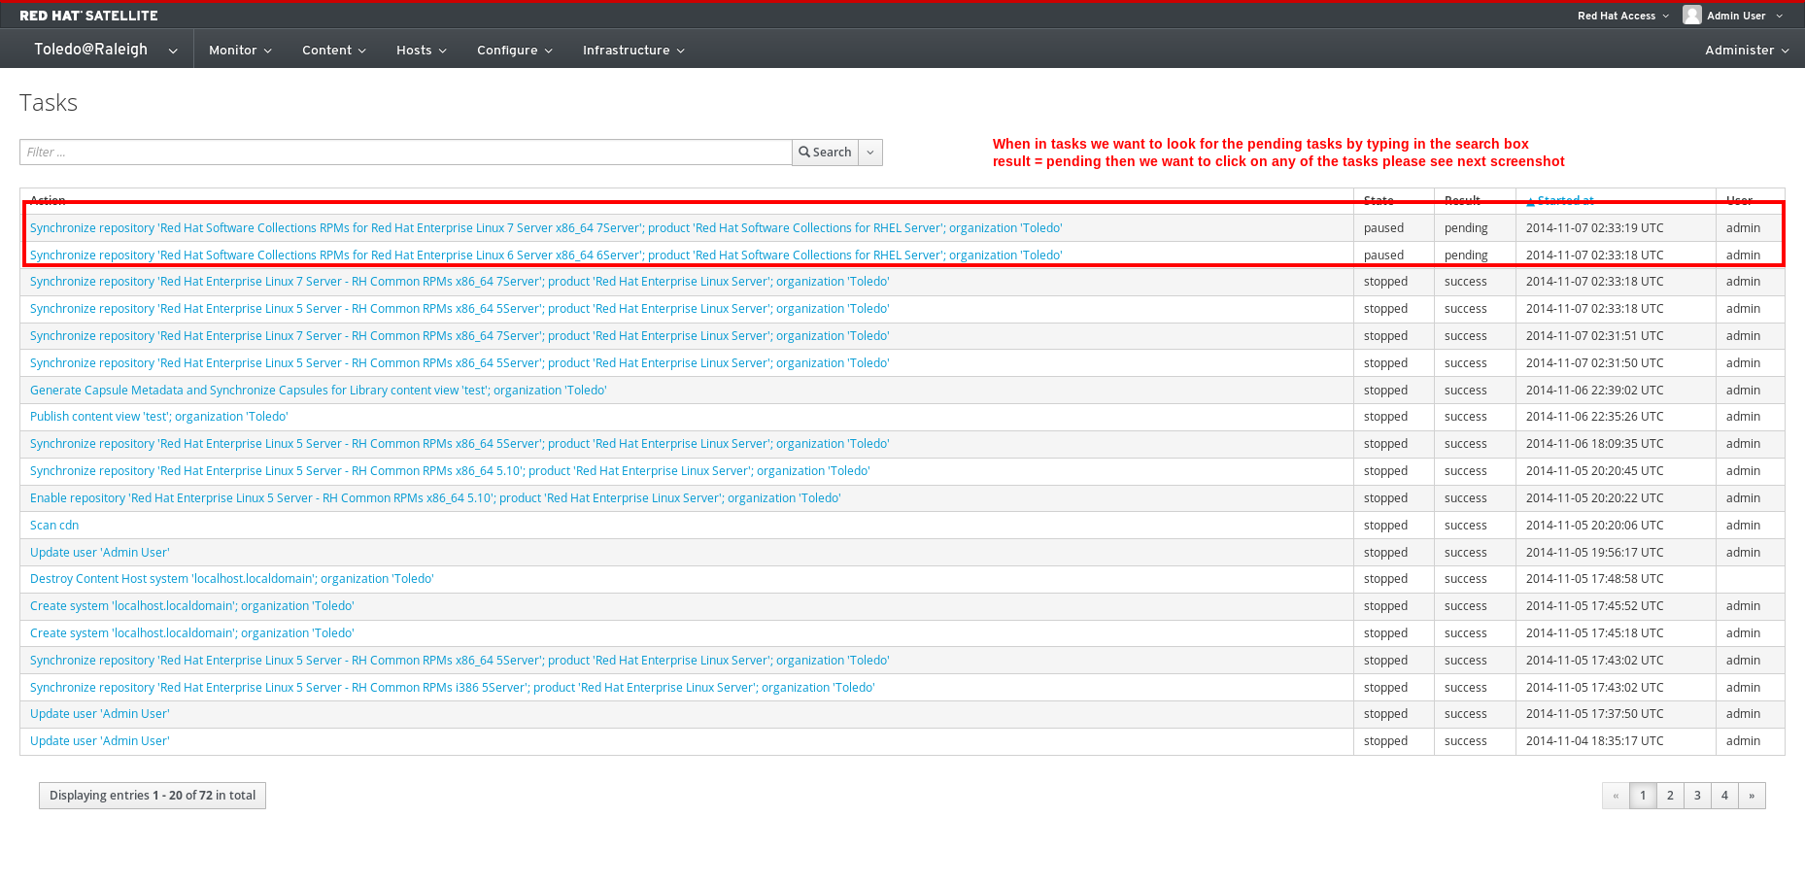The width and height of the screenshot is (1805, 886).
Task: Open the Enable repository task link
Action: 434,498
